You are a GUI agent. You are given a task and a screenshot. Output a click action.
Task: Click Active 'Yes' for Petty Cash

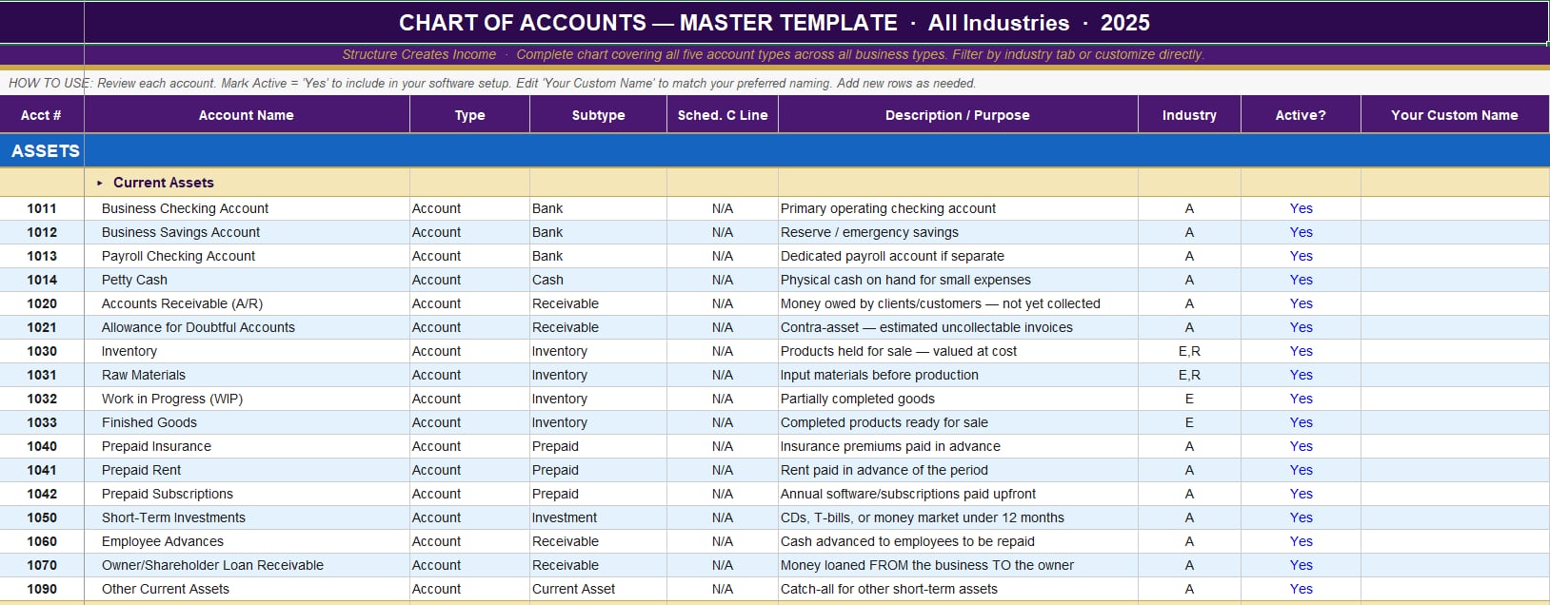[x=1301, y=280]
